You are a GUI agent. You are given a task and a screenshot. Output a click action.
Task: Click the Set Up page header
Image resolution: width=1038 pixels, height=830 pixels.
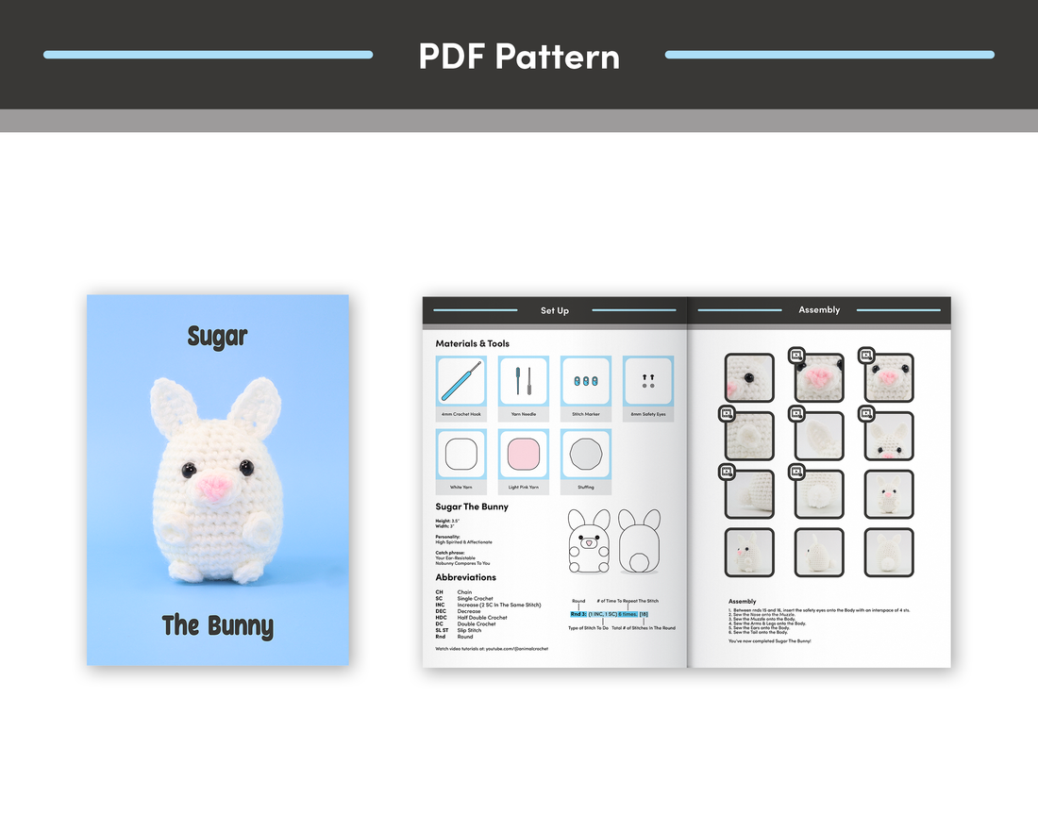point(555,310)
